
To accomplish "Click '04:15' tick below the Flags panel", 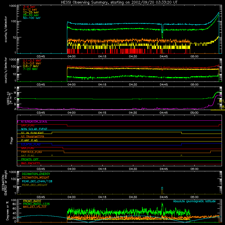I will tap(102, 169).
